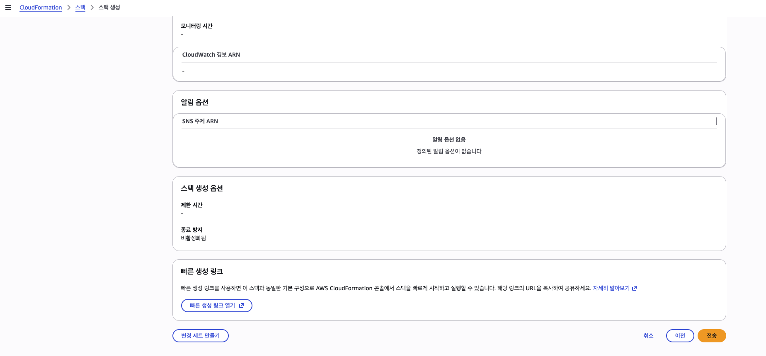
Task: Select the 알림 옵션 section heading
Action: [x=195, y=102]
